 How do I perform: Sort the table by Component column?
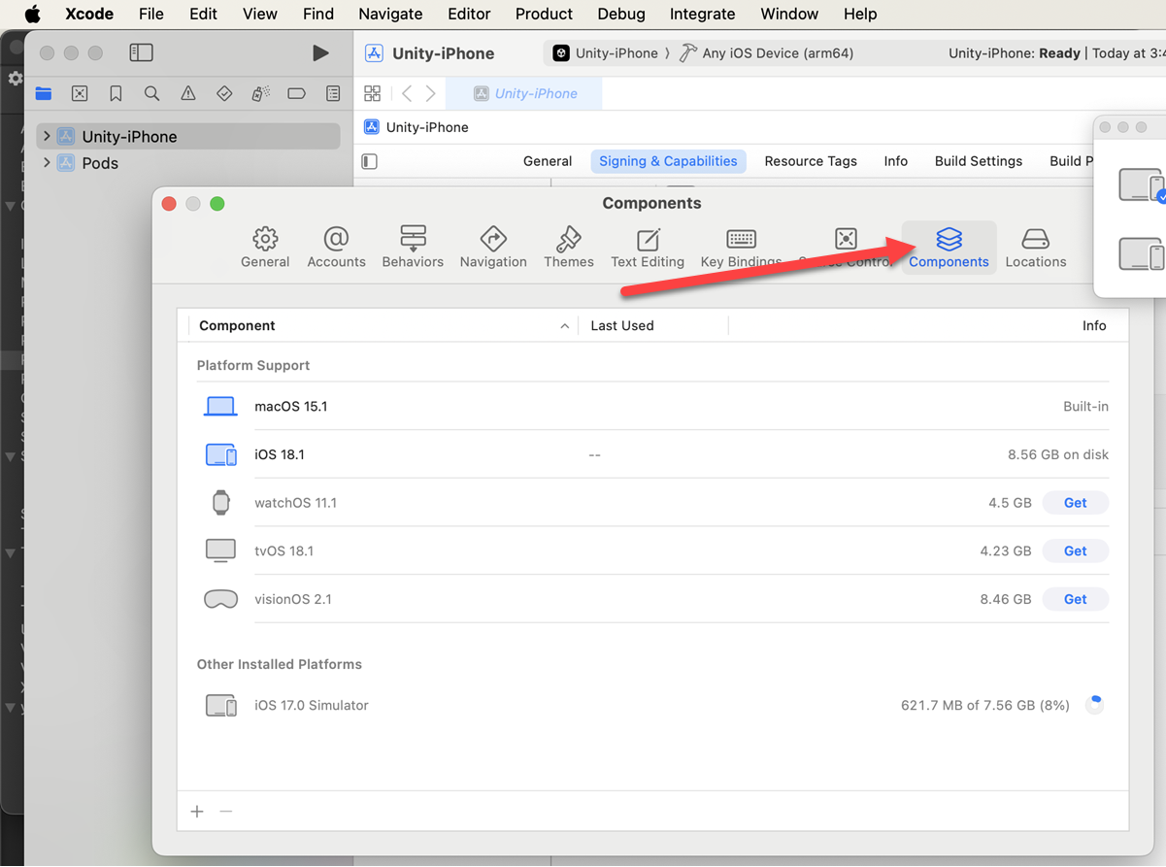pos(379,325)
